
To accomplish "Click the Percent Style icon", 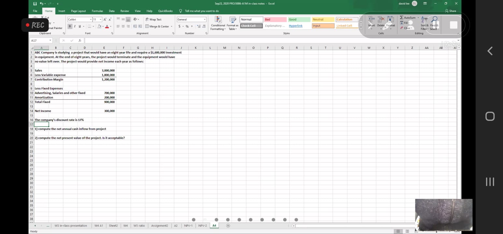I will (187, 26).
